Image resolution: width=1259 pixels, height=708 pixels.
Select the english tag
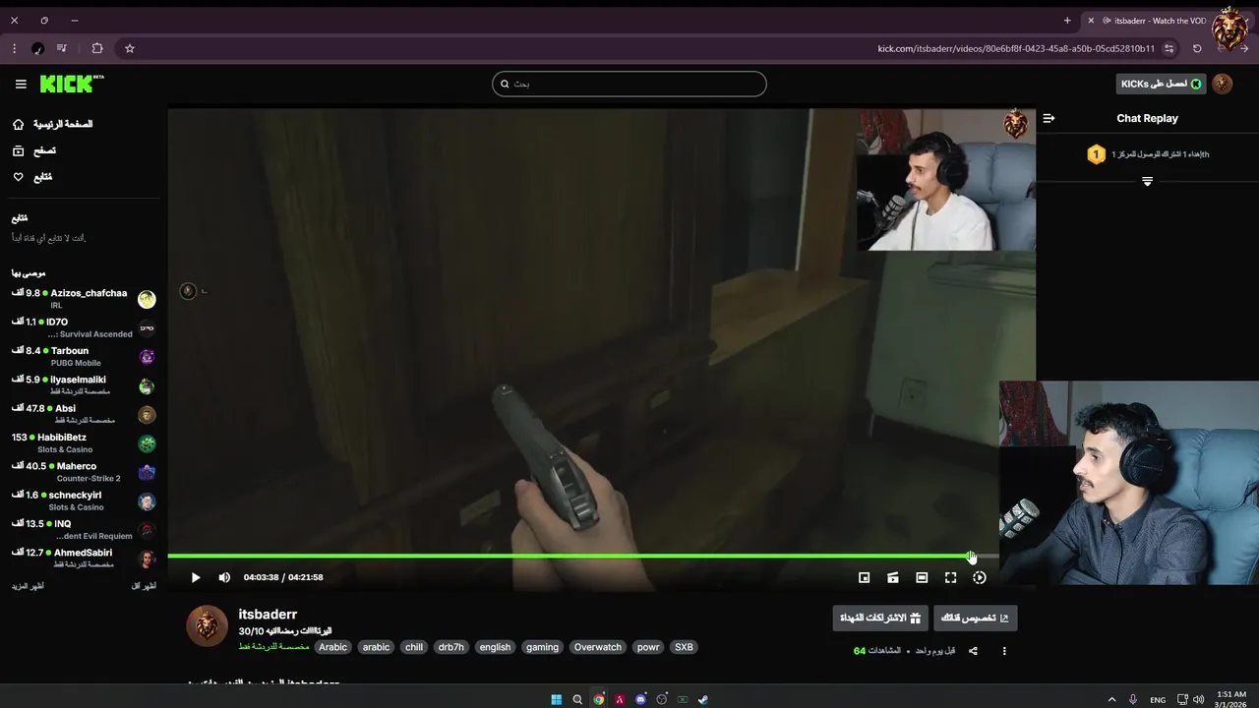point(495,647)
